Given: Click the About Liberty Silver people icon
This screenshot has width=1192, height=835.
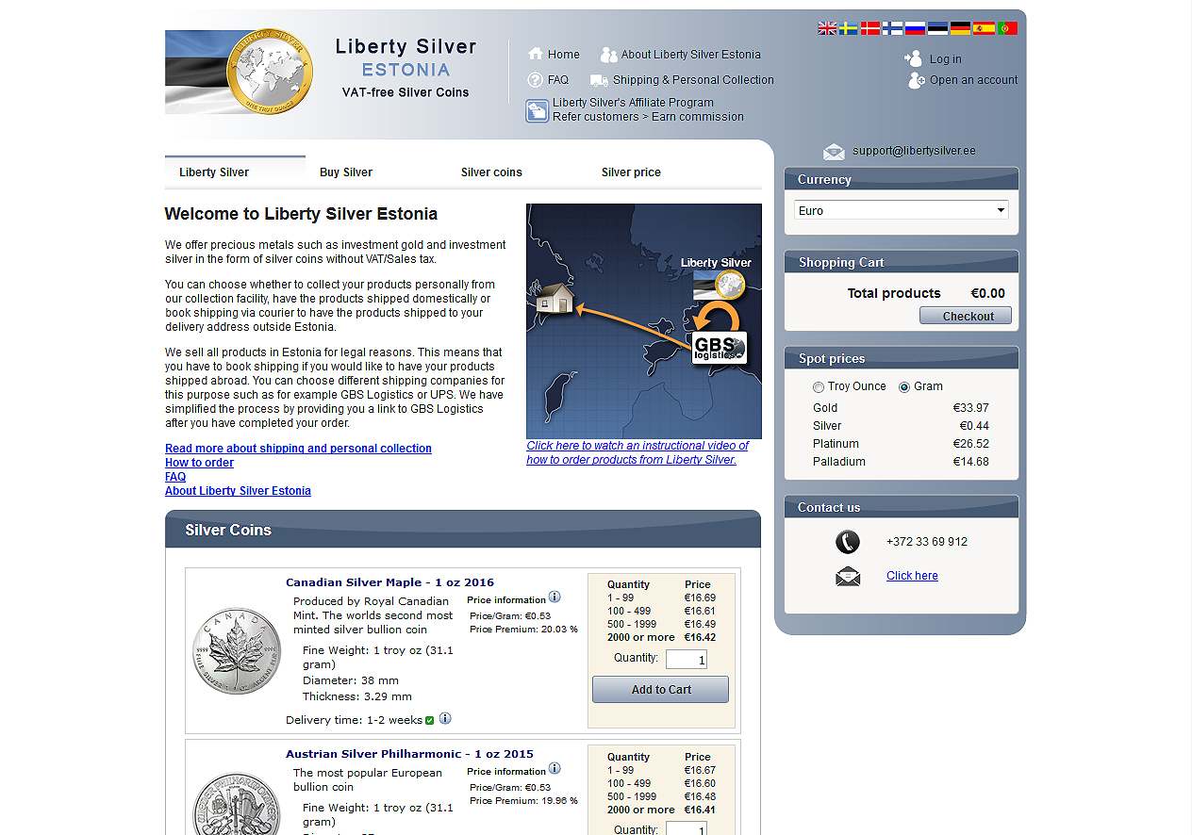Looking at the screenshot, I should 609,55.
